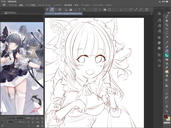Image resolution: width=171 pixels, height=128 pixels.
Task: Open the Brush Size palette icon
Action: coord(159,31)
